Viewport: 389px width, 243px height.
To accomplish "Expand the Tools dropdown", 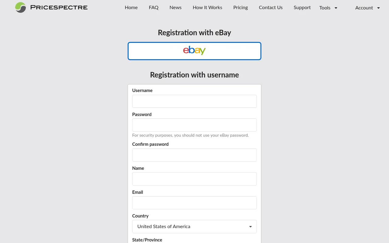I will (325, 8).
